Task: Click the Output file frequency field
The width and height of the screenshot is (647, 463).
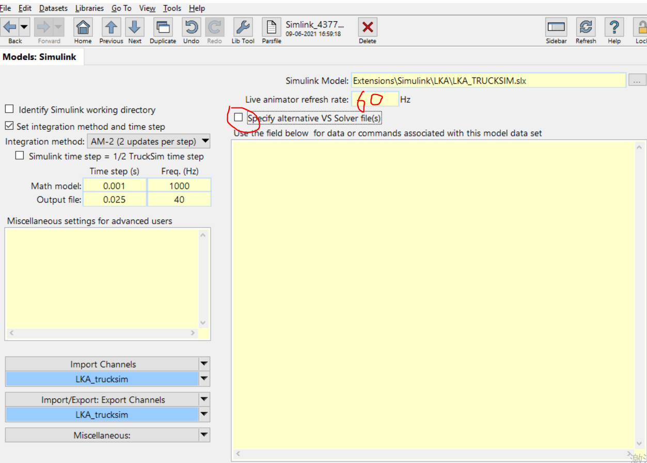Action: coord(179,199)
